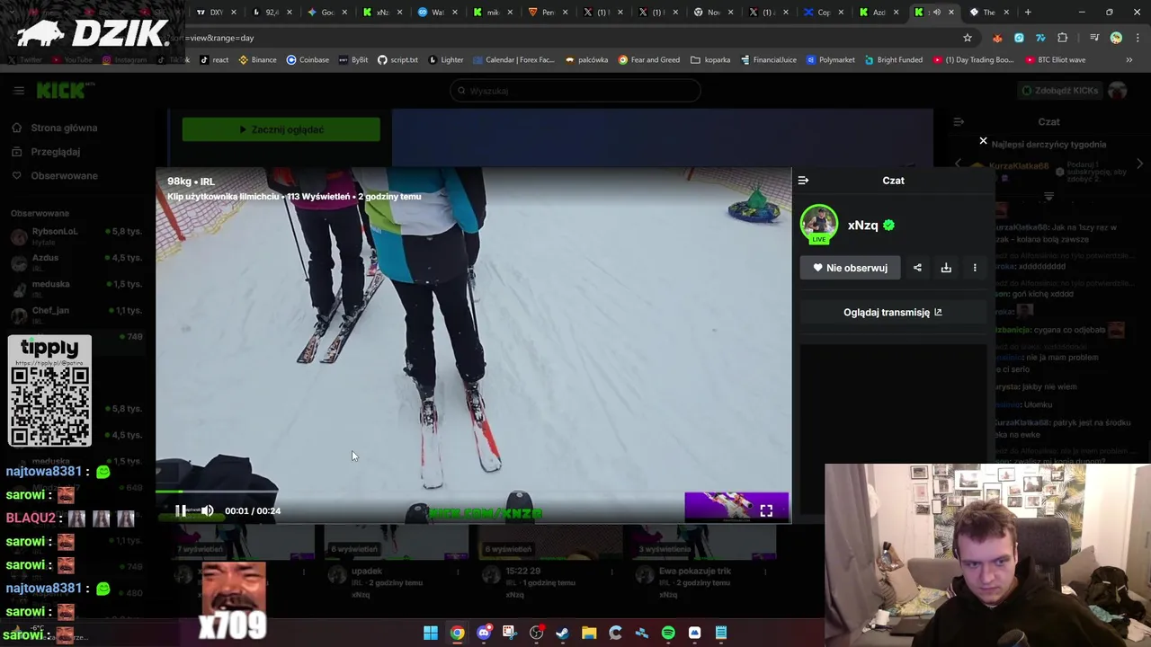Open the RybsonLoL followed channel
Image resolution: width=1151 pixels, height=647 pixels.
(x=76, y=235)
